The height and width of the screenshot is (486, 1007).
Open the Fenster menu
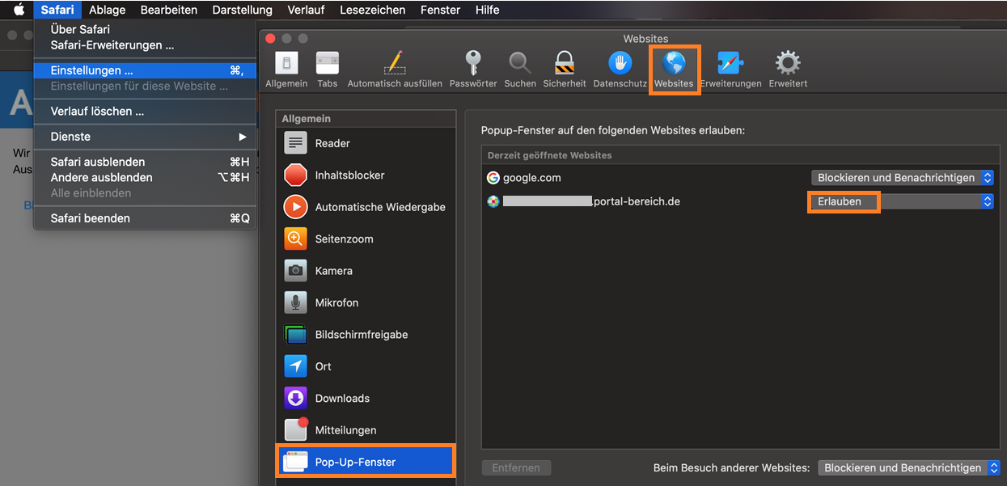[x=441, y=10]
